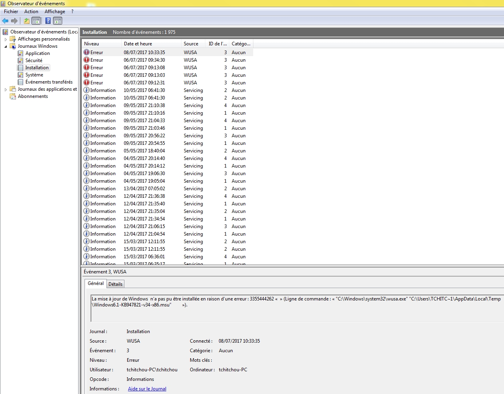The width and height of the screenshot is (504, 394).
Task: Click the Ordinateur value tchitchou-PC
Action: point(233,370)
